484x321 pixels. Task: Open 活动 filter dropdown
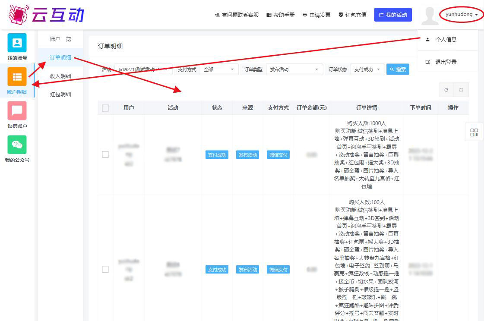pos(143,69)
